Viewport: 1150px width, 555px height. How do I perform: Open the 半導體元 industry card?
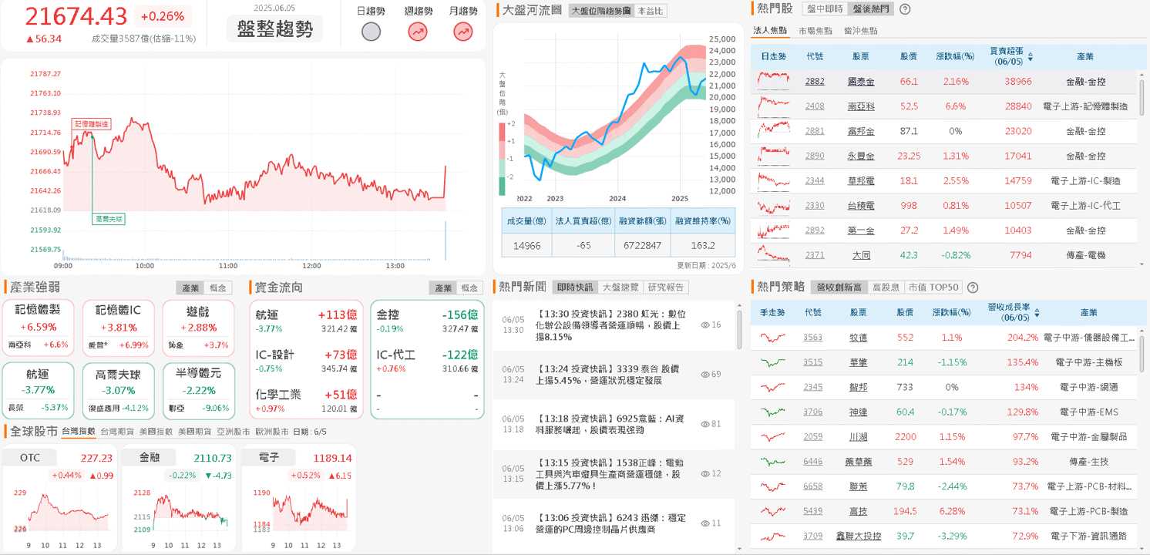tap(198, 392)
